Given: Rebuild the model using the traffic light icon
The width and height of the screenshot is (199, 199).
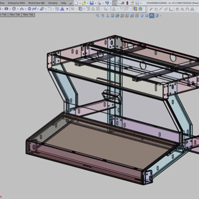Looking at the screenshot, I should (x=127, y=3).
